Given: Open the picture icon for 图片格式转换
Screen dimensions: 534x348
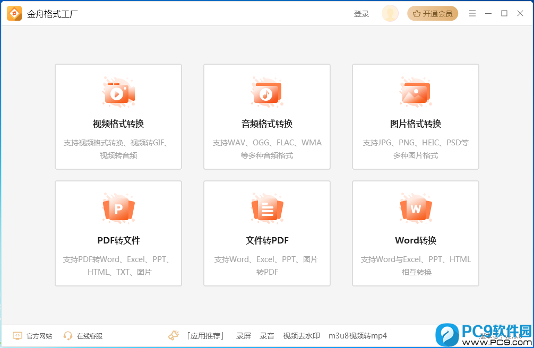Looking at the screenshot, I should [x=416, y=93].
